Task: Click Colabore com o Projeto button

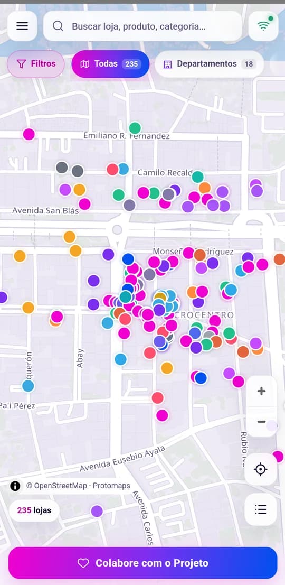Action: (142, 563)
